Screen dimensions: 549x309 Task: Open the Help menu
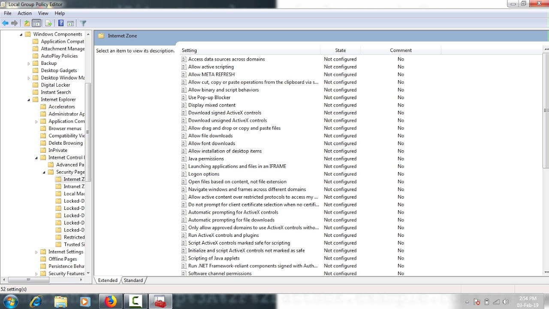coord(60,13)
